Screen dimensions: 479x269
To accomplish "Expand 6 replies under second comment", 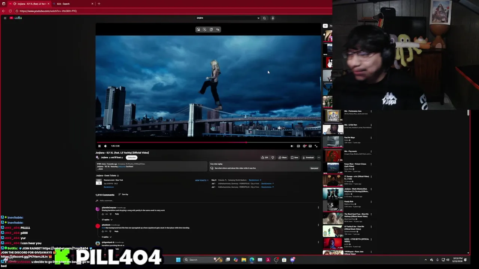I will [106, 237].
